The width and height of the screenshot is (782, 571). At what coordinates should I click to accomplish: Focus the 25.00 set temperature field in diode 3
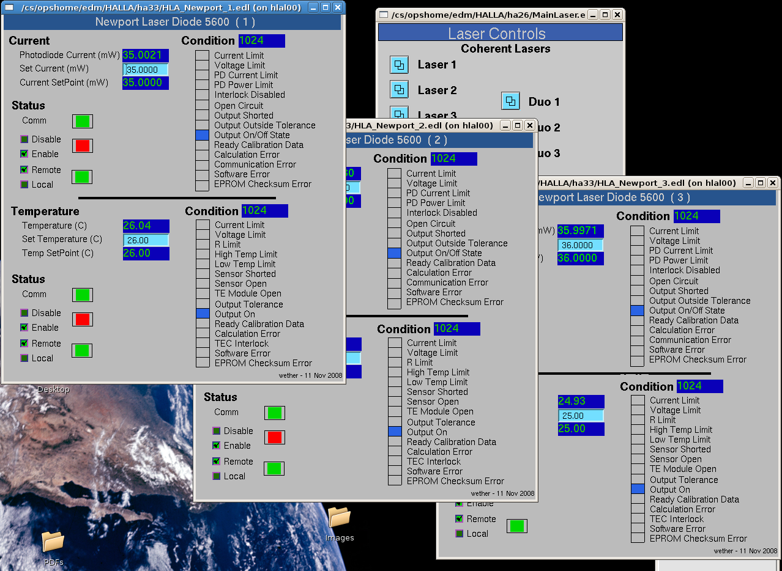point(581,416)
